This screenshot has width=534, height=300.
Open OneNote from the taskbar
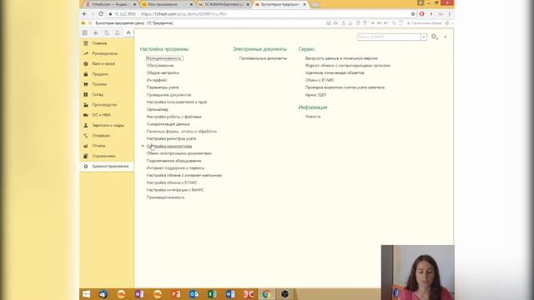[139, 294]
